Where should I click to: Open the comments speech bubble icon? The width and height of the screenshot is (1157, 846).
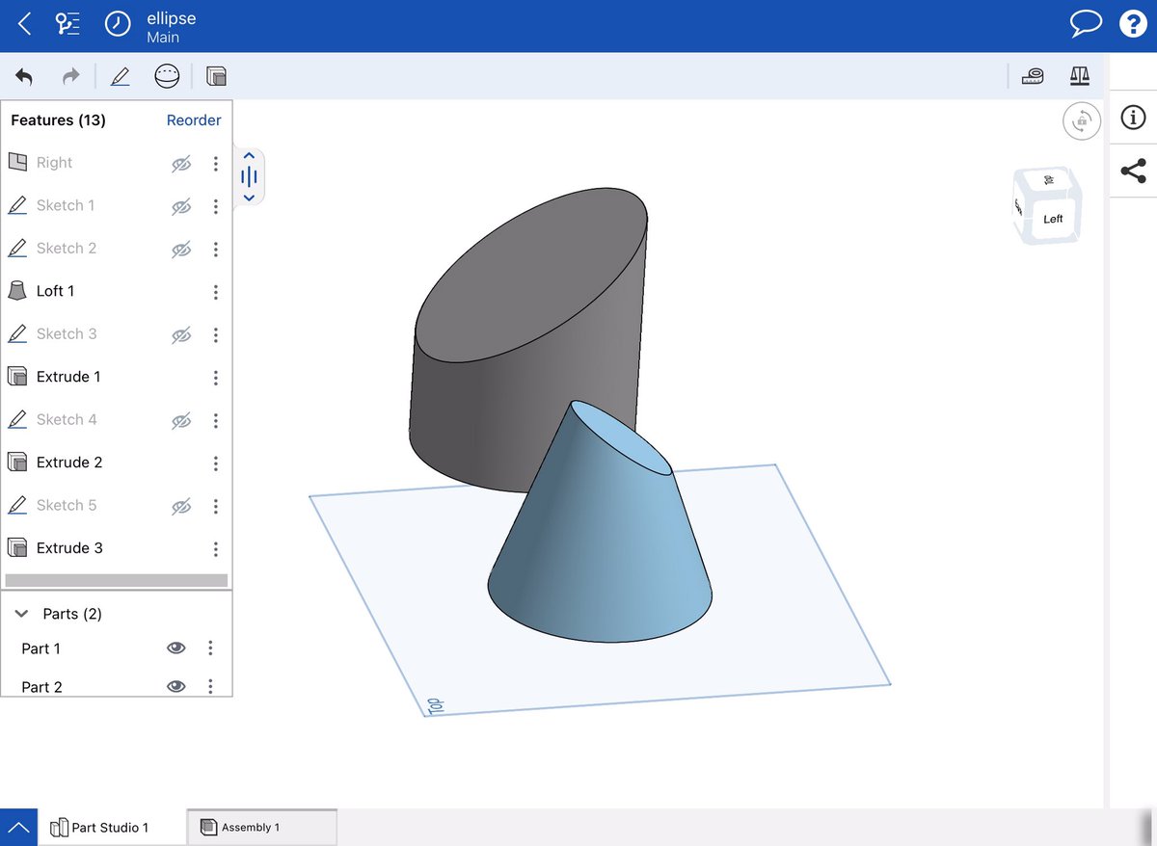click(1086, 24)
